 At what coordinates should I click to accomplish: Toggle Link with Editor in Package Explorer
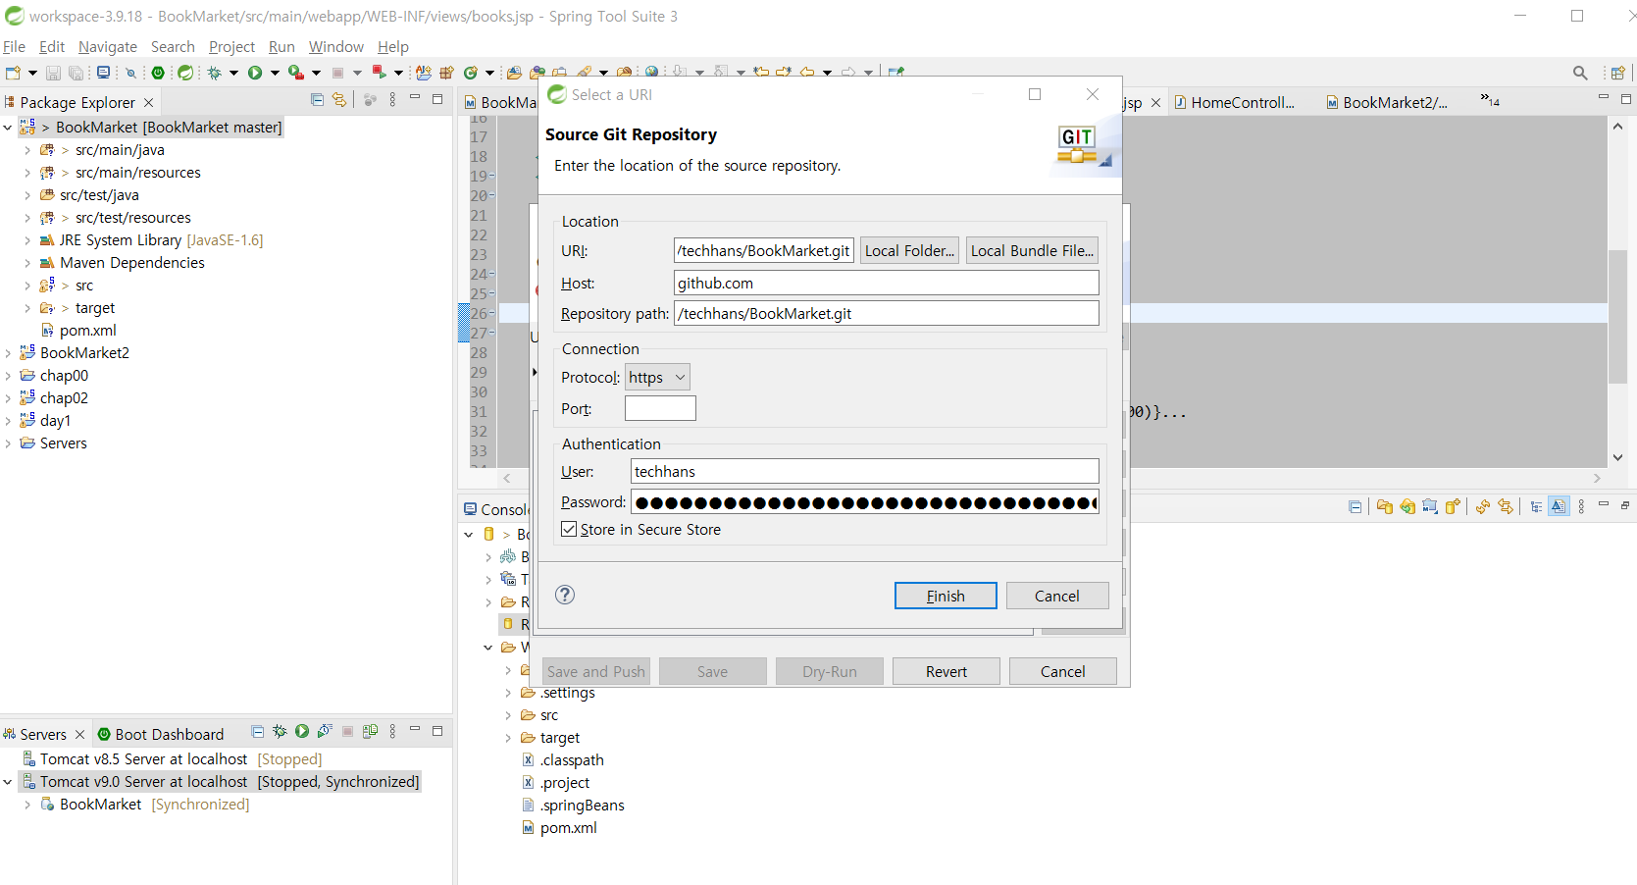(339, 99)
